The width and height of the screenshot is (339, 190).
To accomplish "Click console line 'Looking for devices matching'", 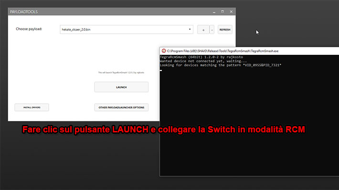I will pos(221,65).
